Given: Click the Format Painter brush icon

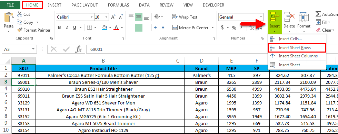Looking at the screenshot, I should pyautogui.click(x=20, y=30).
